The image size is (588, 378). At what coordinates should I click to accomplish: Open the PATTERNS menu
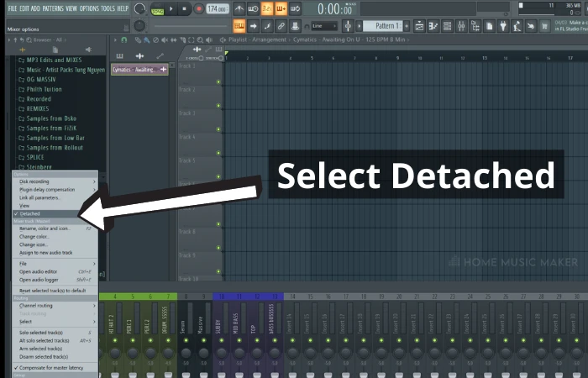point(53,8)
